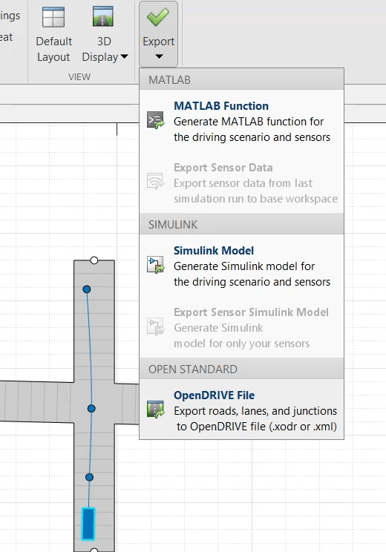Click the MATLAB Function command-prompt icon
386x552 pixels.
[x=156, y=120]
